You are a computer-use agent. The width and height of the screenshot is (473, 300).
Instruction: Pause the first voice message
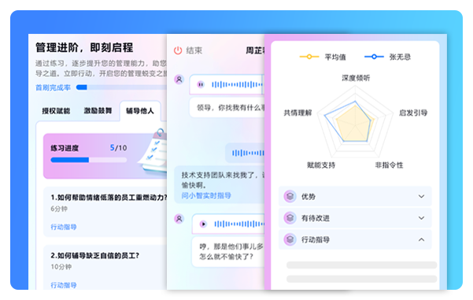tap(201, 84)
